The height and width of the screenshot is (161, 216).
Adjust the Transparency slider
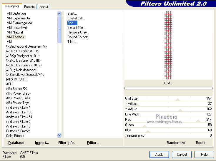(x=168, y=135)
